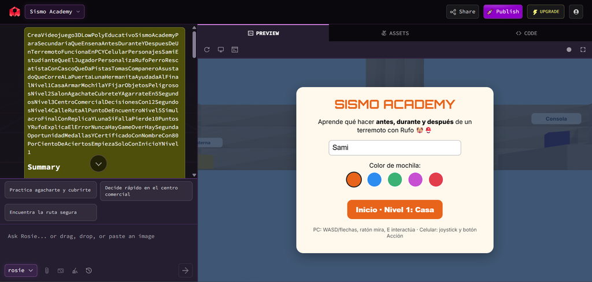
Task: Switch to the Code tab
Action: point(526,33)
